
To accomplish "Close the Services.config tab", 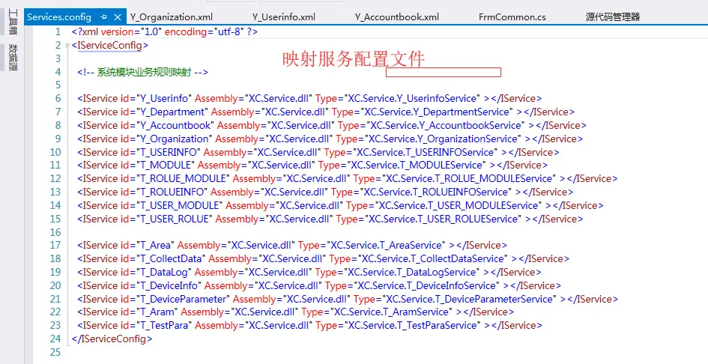I will (118, 17).
